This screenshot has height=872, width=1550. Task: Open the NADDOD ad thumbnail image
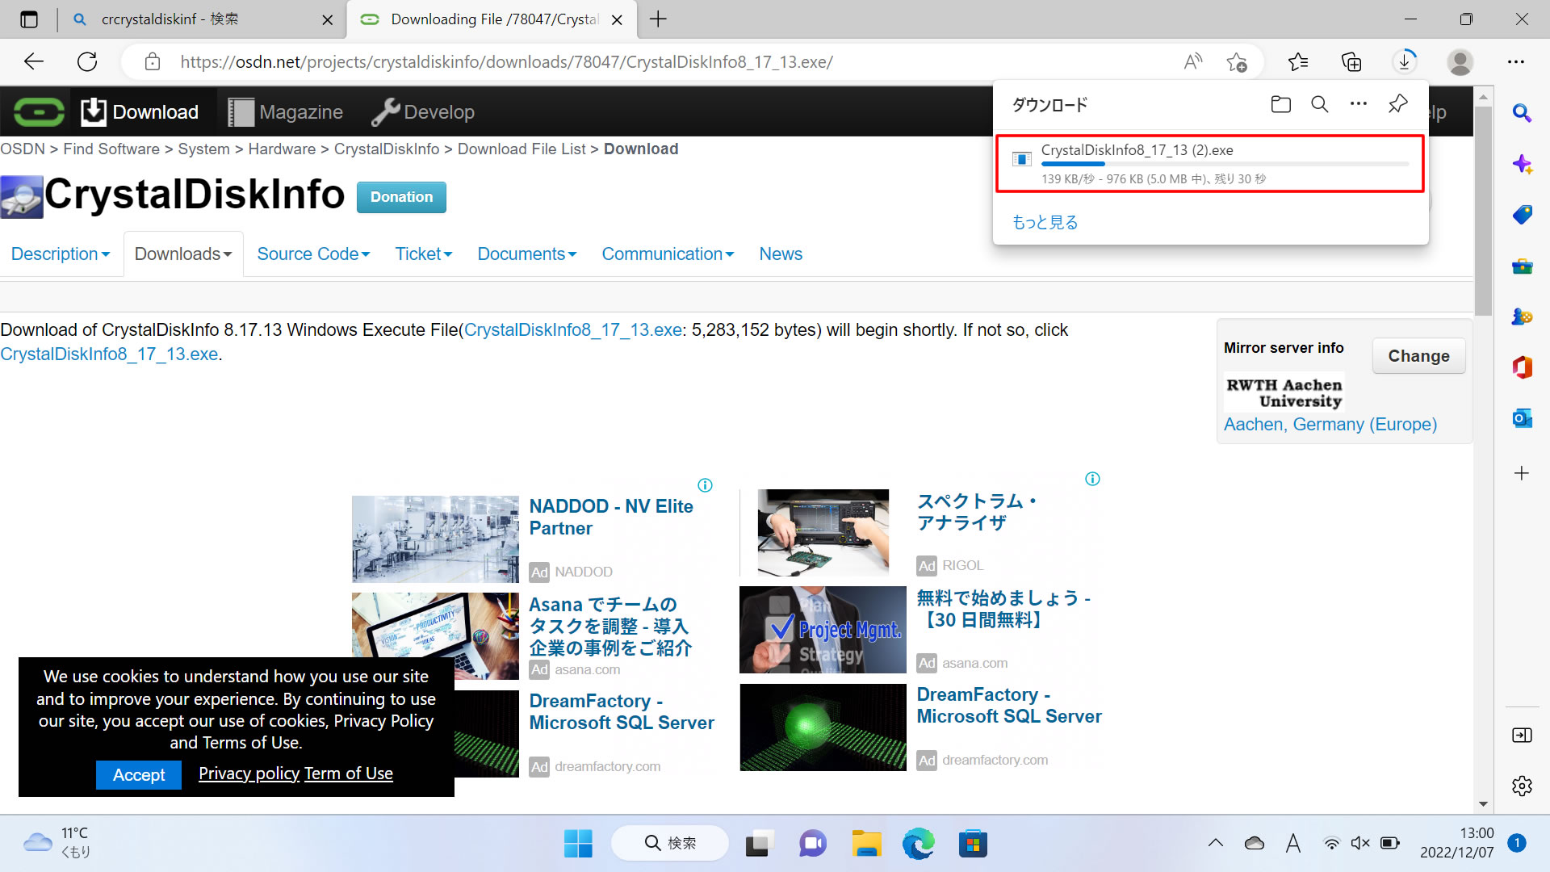(x=435, y=539)
